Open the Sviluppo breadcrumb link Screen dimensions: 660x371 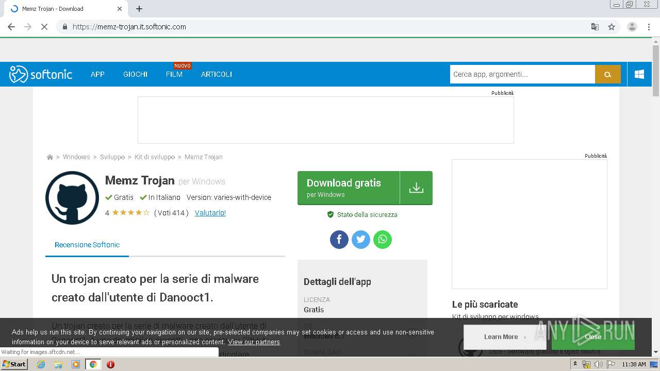click(x=112, y=157)
